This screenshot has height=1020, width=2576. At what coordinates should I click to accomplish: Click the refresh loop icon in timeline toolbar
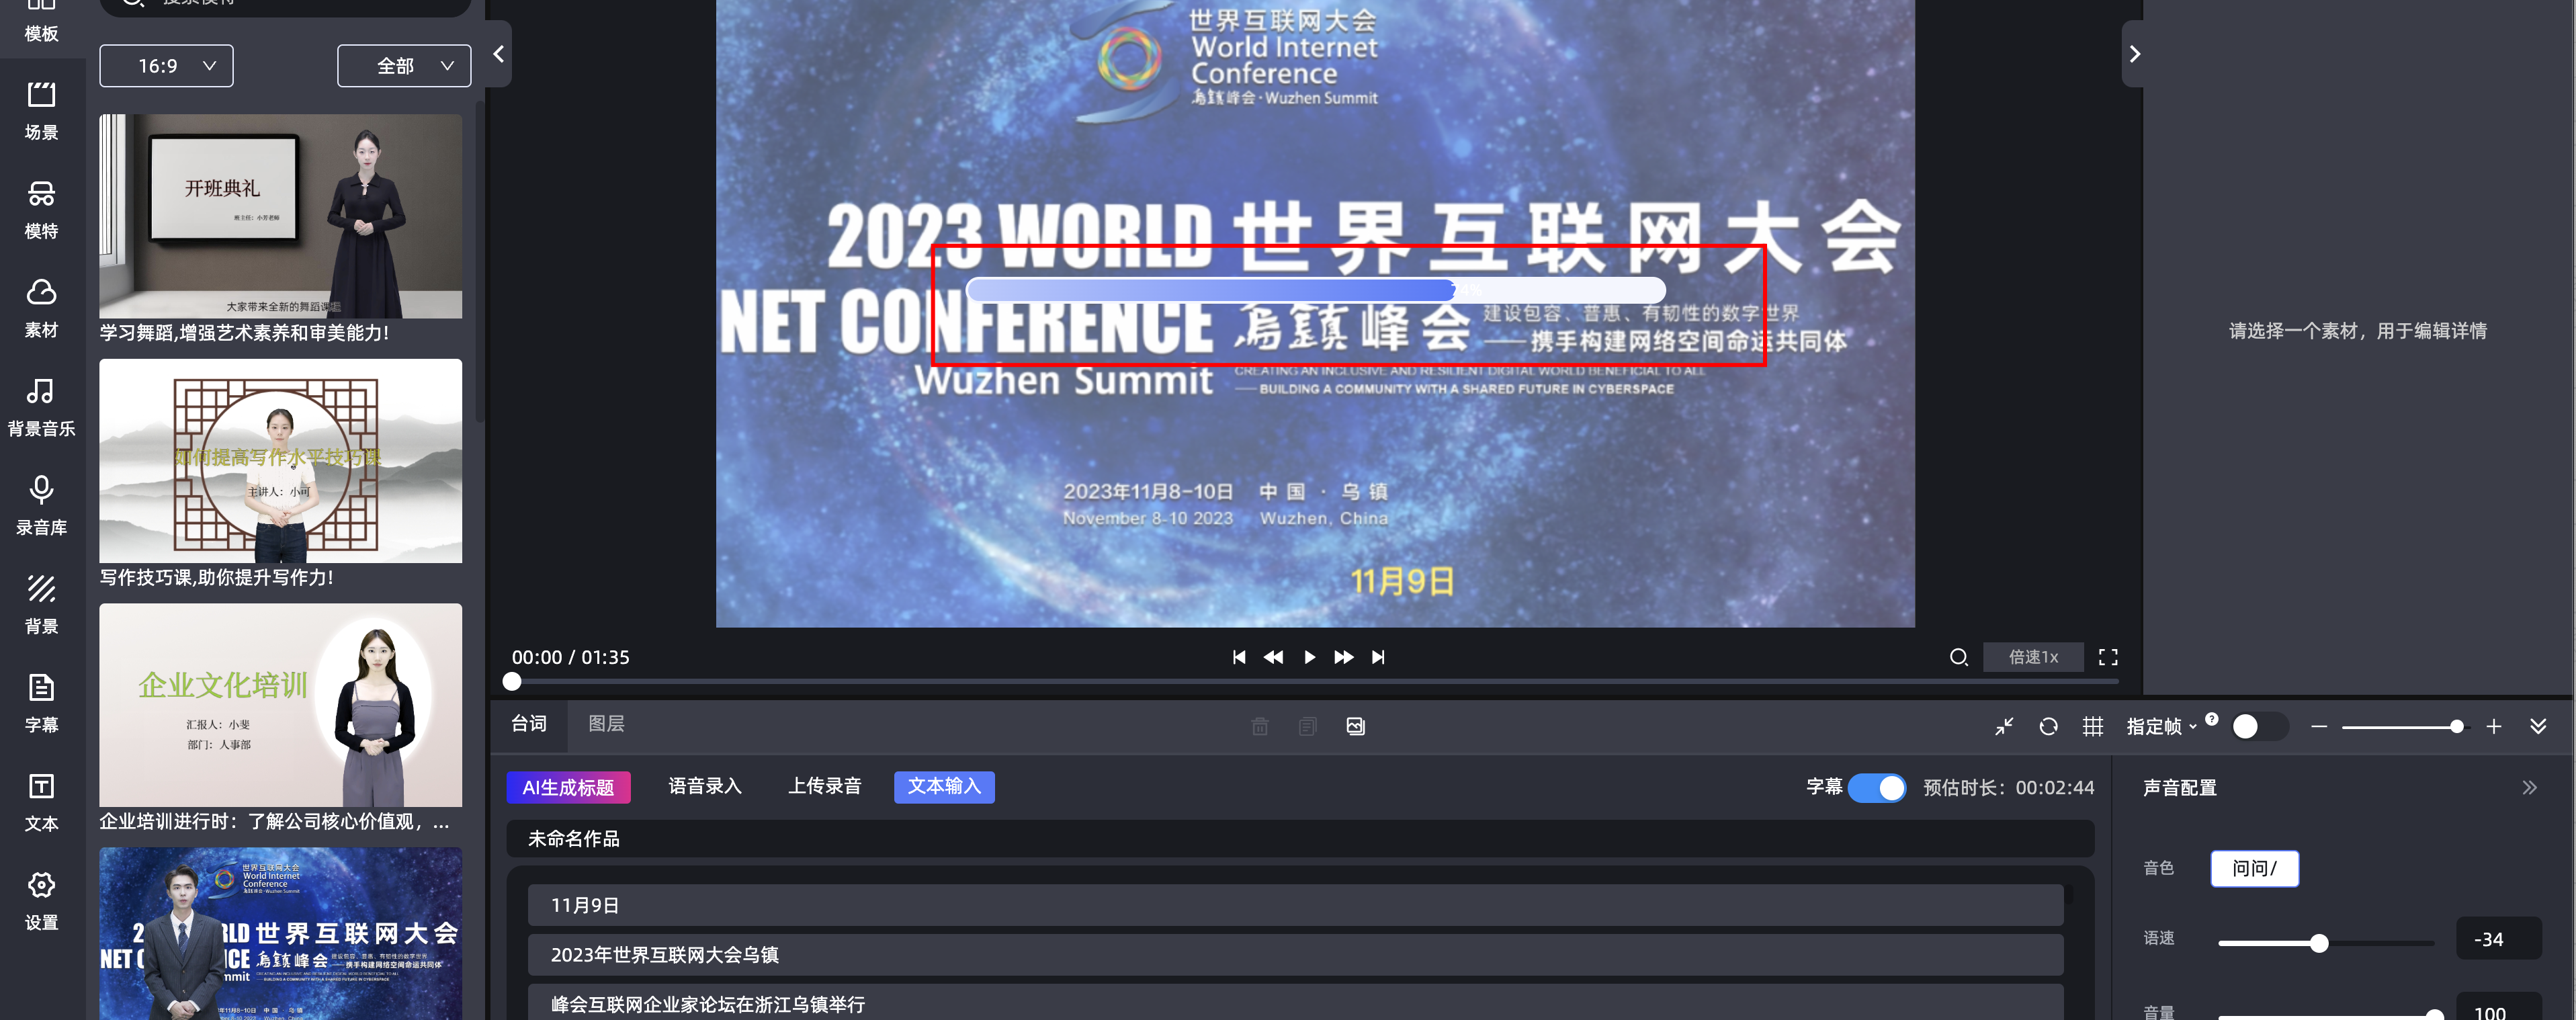point(2049,727)
